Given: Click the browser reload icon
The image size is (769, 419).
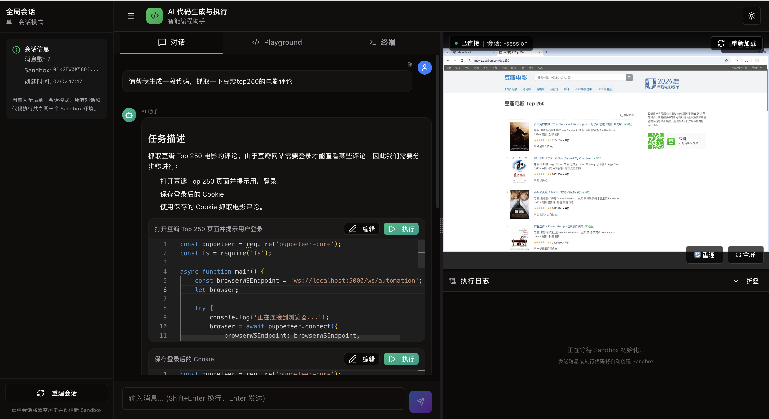Looking at the screenshot, I should coord(462,61).
